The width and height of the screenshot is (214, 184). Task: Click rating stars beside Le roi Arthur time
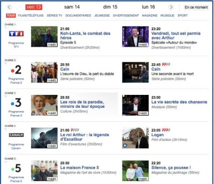(75, 130)
